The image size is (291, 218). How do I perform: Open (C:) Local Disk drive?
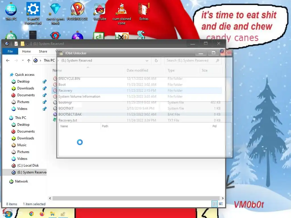click(28, 165)
